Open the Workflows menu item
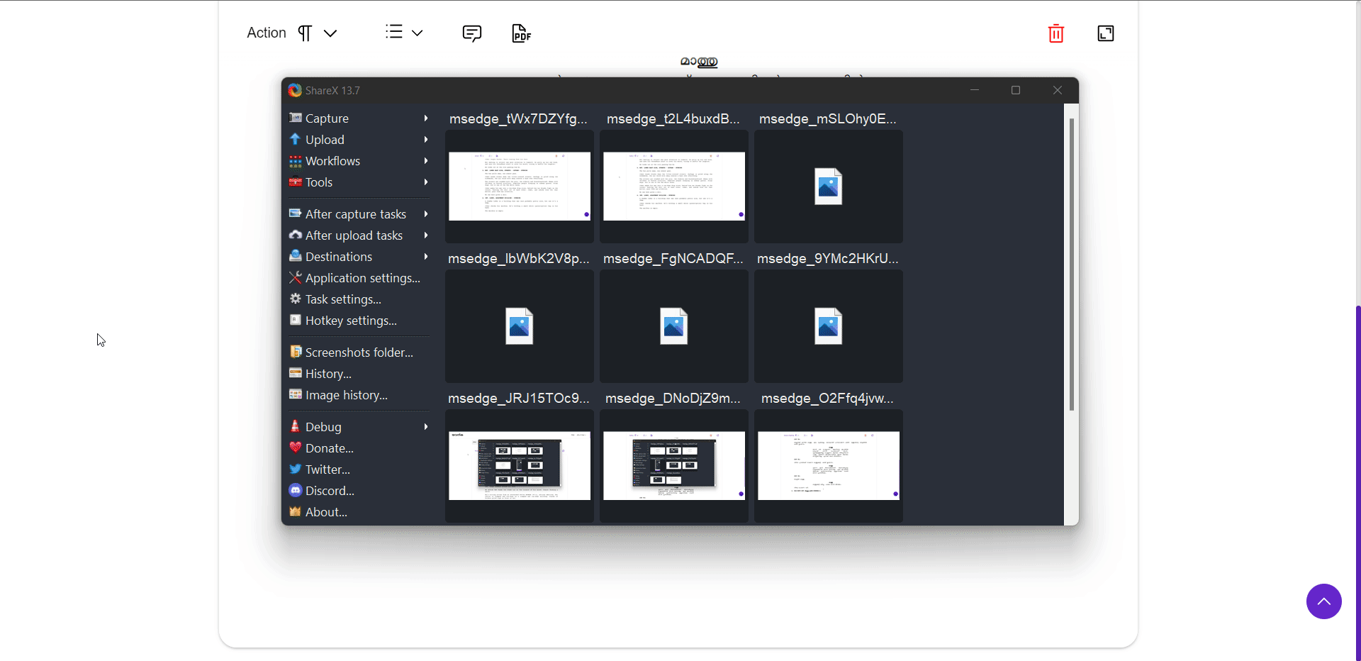Image resolution: width=1361 pixels, height=661 pixels. pos(332,161)
